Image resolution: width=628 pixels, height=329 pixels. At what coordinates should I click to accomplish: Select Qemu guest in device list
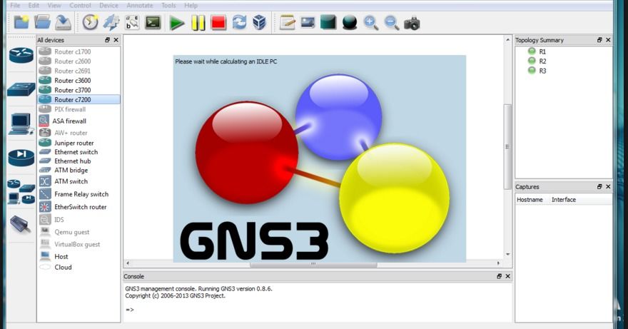click(79, 232)
